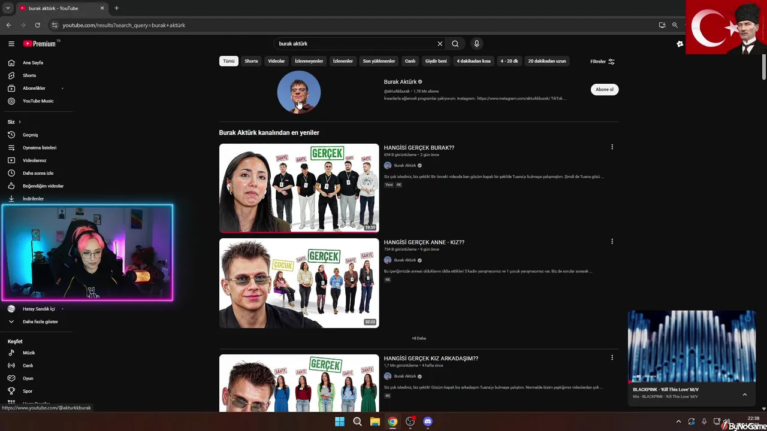The image size is (767, 431).
Task: Open YouTube Music from sidebar
Action: (38, 101)
